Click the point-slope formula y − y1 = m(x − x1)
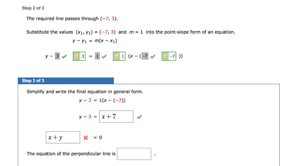 [x=95, y=41]
